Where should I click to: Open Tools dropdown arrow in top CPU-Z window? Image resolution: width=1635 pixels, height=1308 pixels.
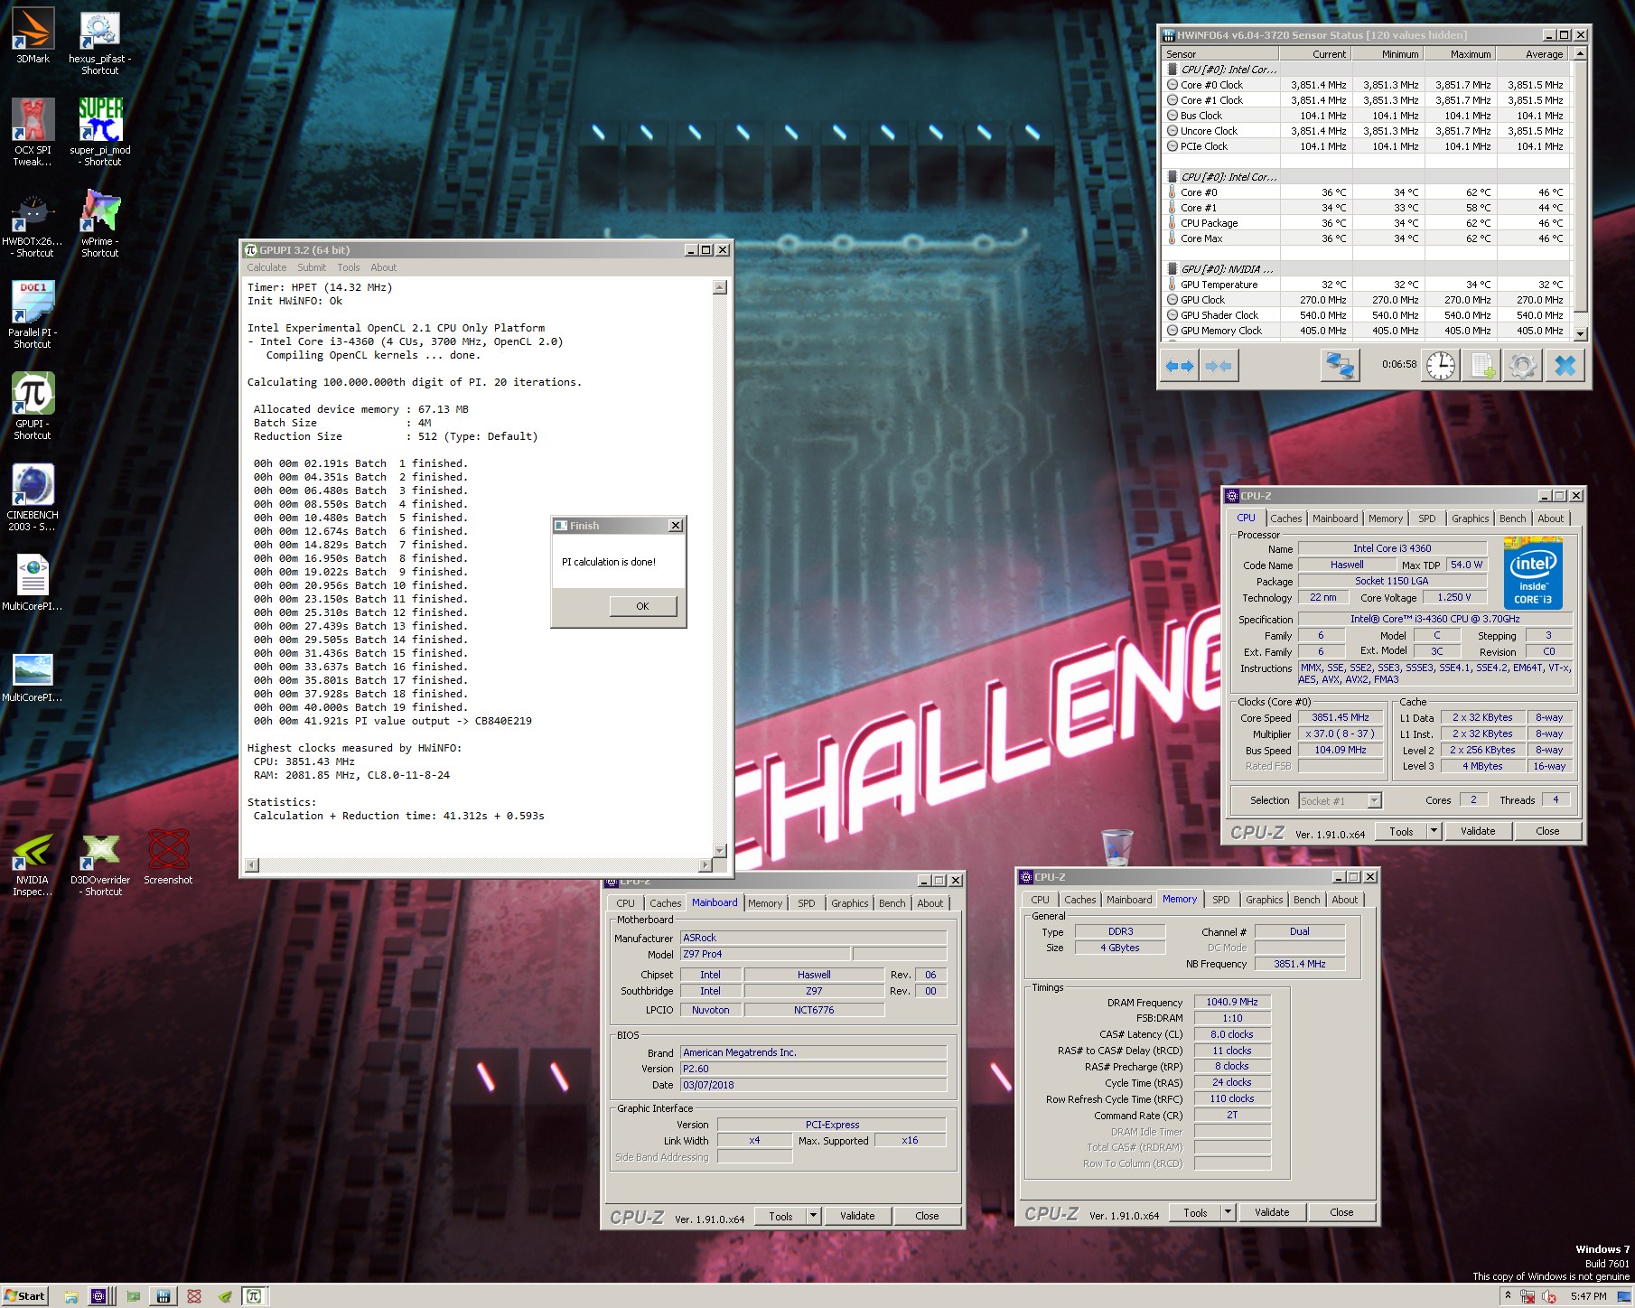(x=1434, y=831)
